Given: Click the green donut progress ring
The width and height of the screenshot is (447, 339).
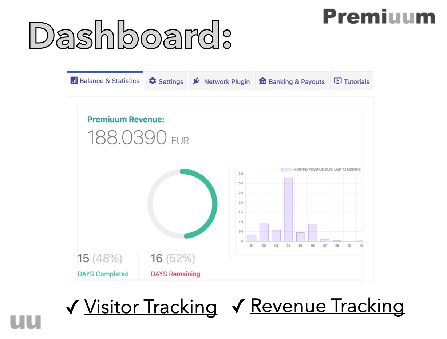Looking at the screenshot, I should [182, 204].
